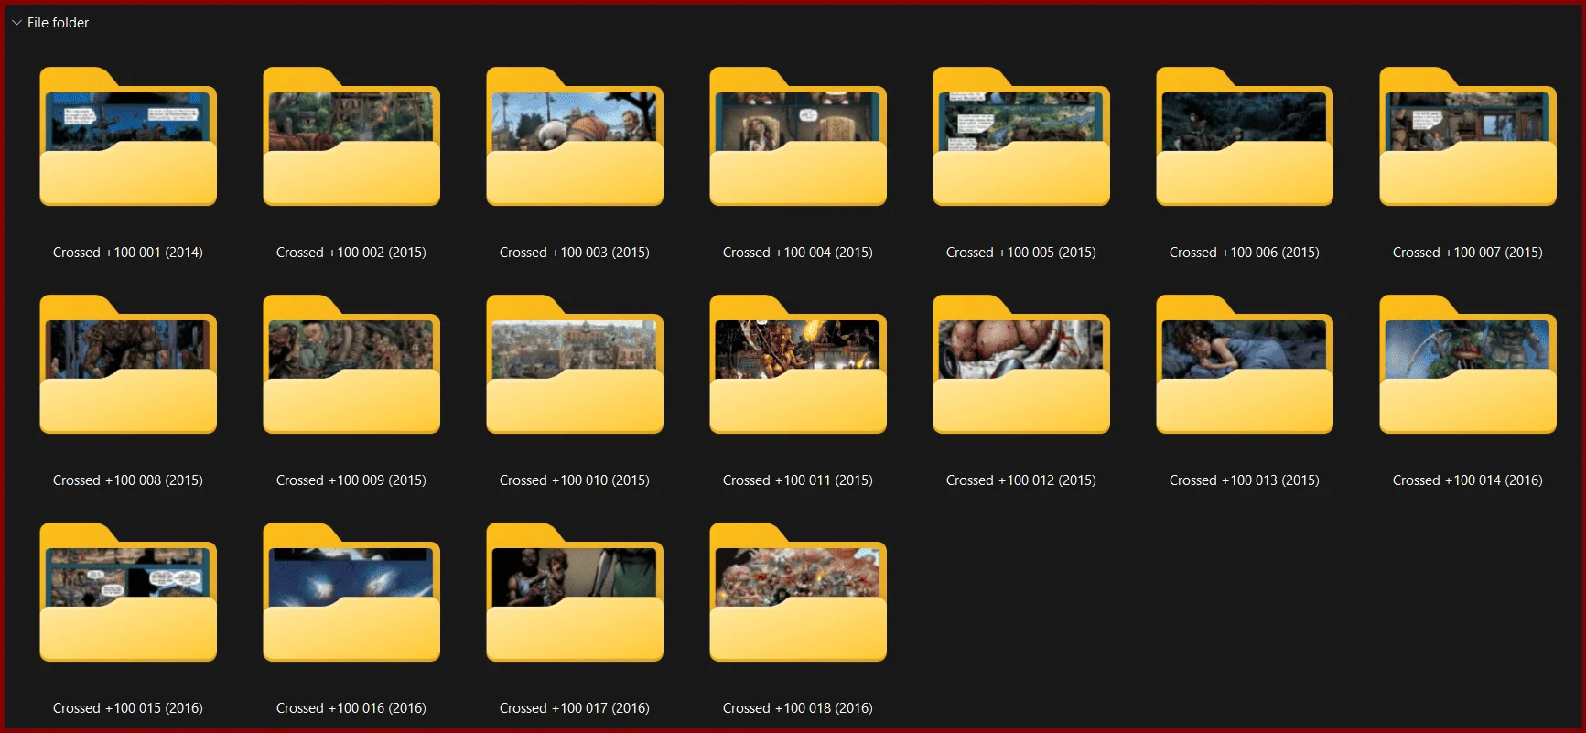Image resolution: width=1586 pixels, height=733 pixels.
Task: Click the label "Crossed +100 009 (2015)"
Action: tap(351, 480)
